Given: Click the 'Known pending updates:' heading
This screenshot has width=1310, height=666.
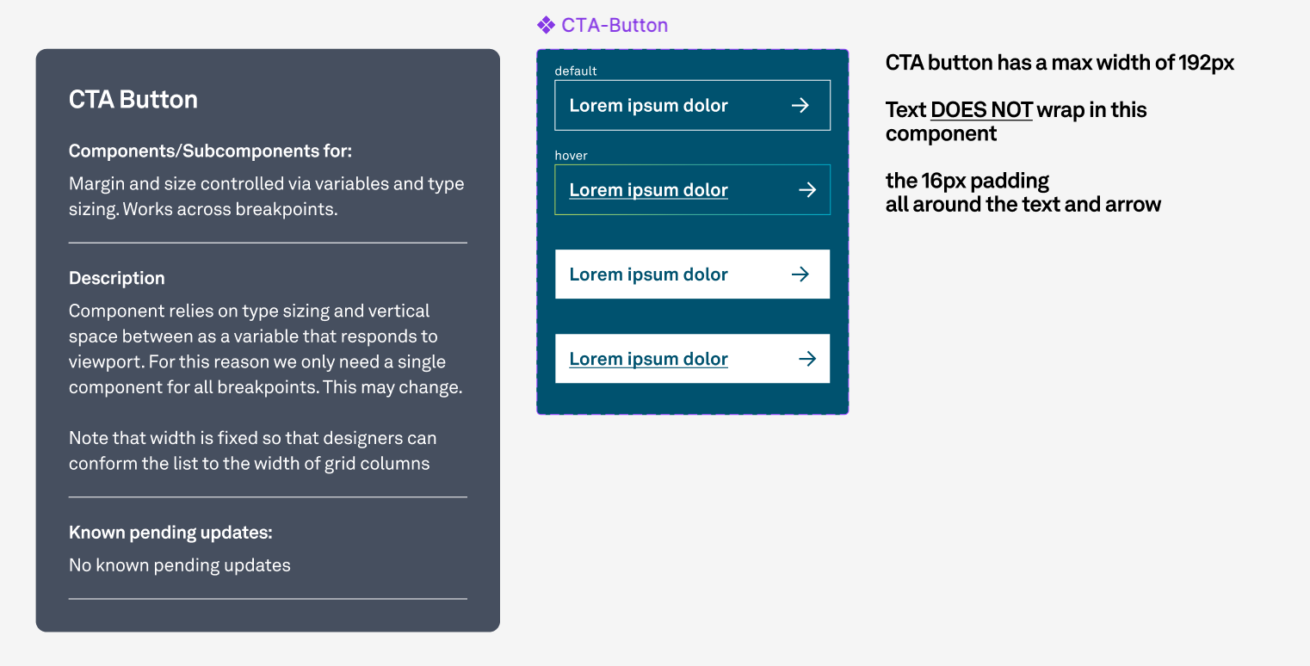Looking at the screenshot, I should (170, 533).
